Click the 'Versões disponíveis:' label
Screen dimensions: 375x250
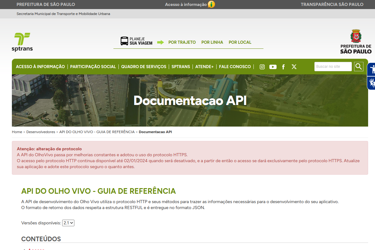[x=41, y=223]
